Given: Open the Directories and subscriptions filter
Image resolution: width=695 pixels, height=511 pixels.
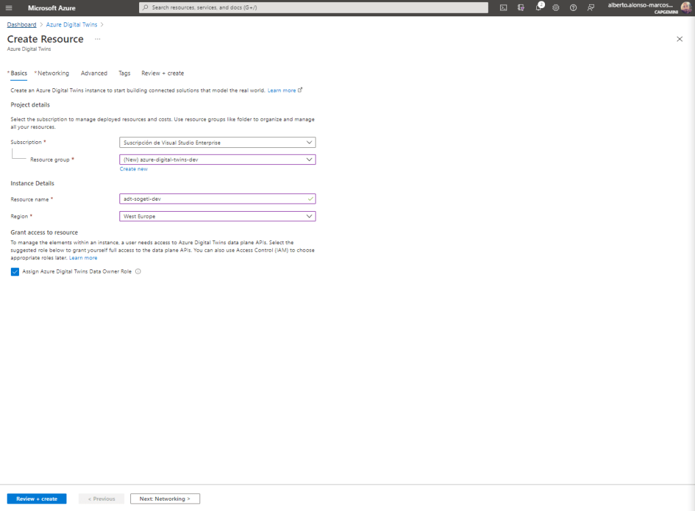Looking at the screenshot, I should point(521,7).
